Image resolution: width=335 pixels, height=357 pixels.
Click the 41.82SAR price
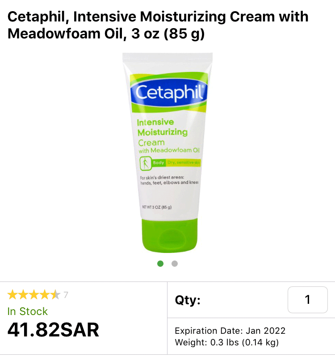pos(53,329)
